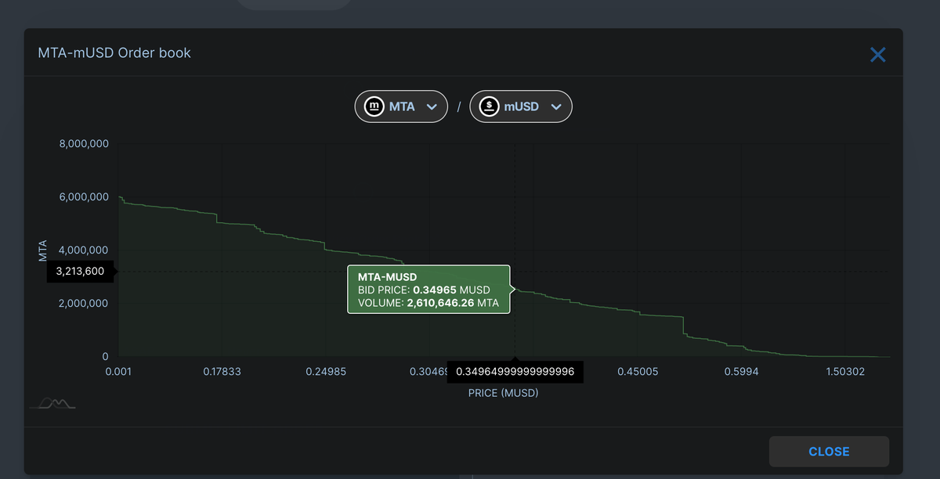Click the mUSD dollar-sign token icon
This screenshot has width=940, height=479.
490,106
